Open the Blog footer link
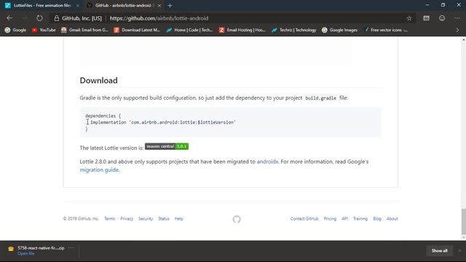Screen dimensions: 466x262 tap(377, 218)
